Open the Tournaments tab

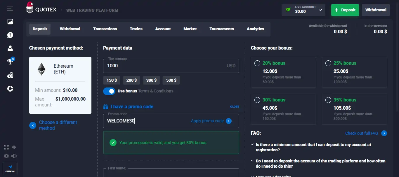(222, 29)
